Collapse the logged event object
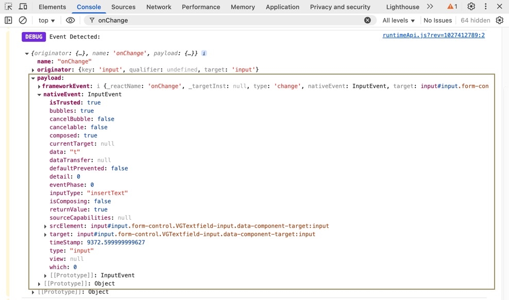Screen dimensions: 509x300 point(27,54)
